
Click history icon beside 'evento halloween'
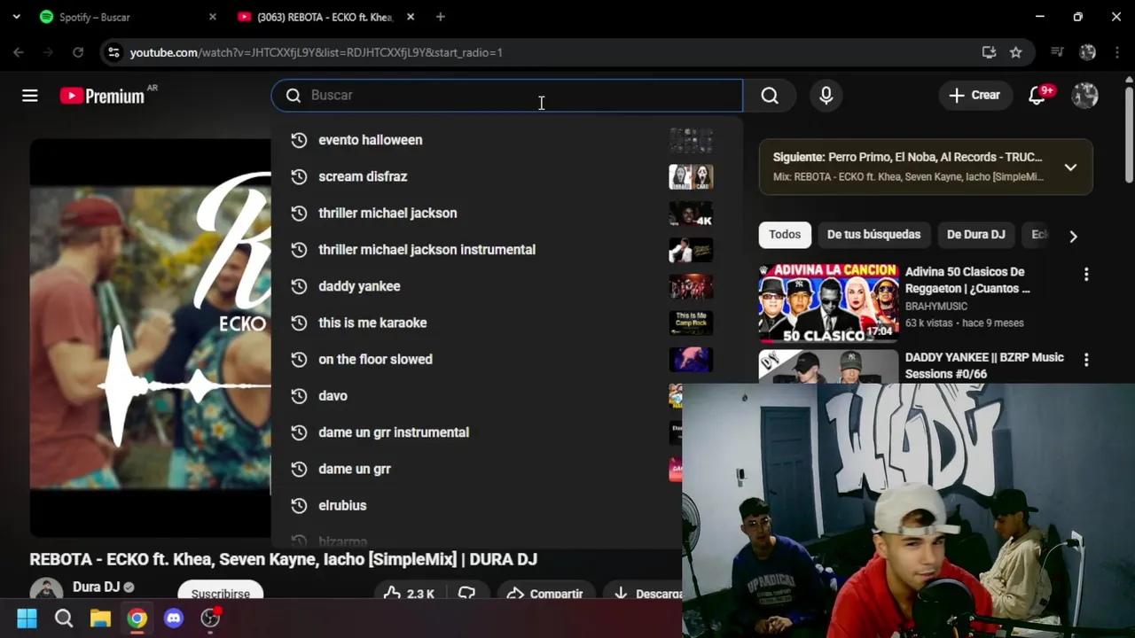299,140
